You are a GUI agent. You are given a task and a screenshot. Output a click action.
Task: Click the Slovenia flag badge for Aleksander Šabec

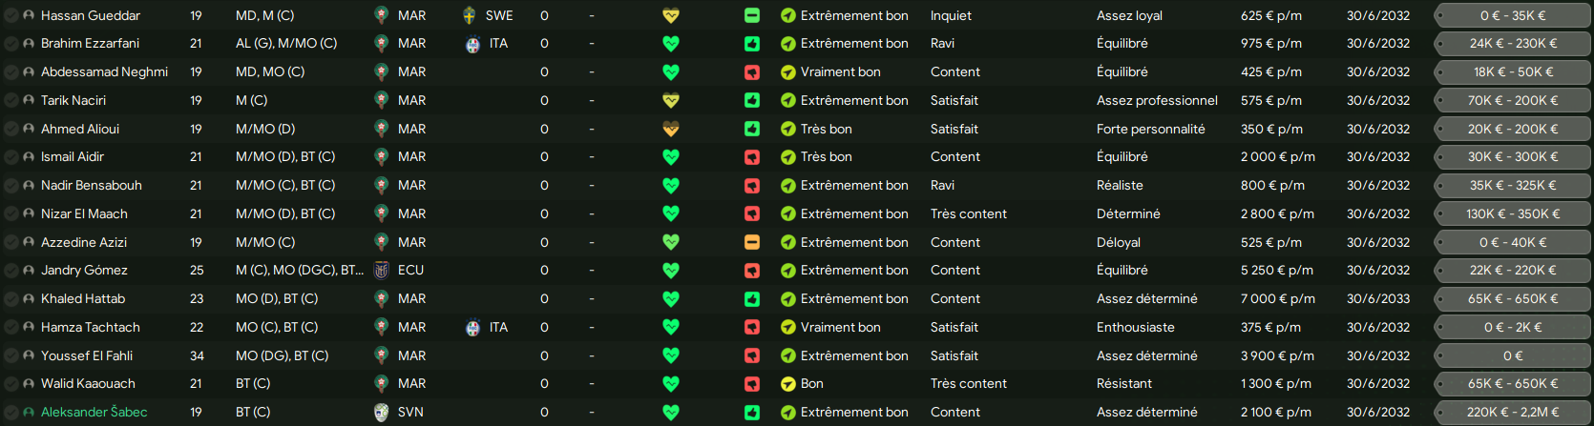(x=381, y=412)
